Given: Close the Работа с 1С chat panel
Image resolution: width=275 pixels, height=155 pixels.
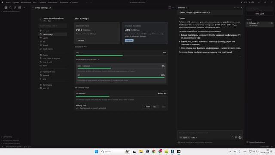Looking at the screenshot, I should (x=241, y=8).
